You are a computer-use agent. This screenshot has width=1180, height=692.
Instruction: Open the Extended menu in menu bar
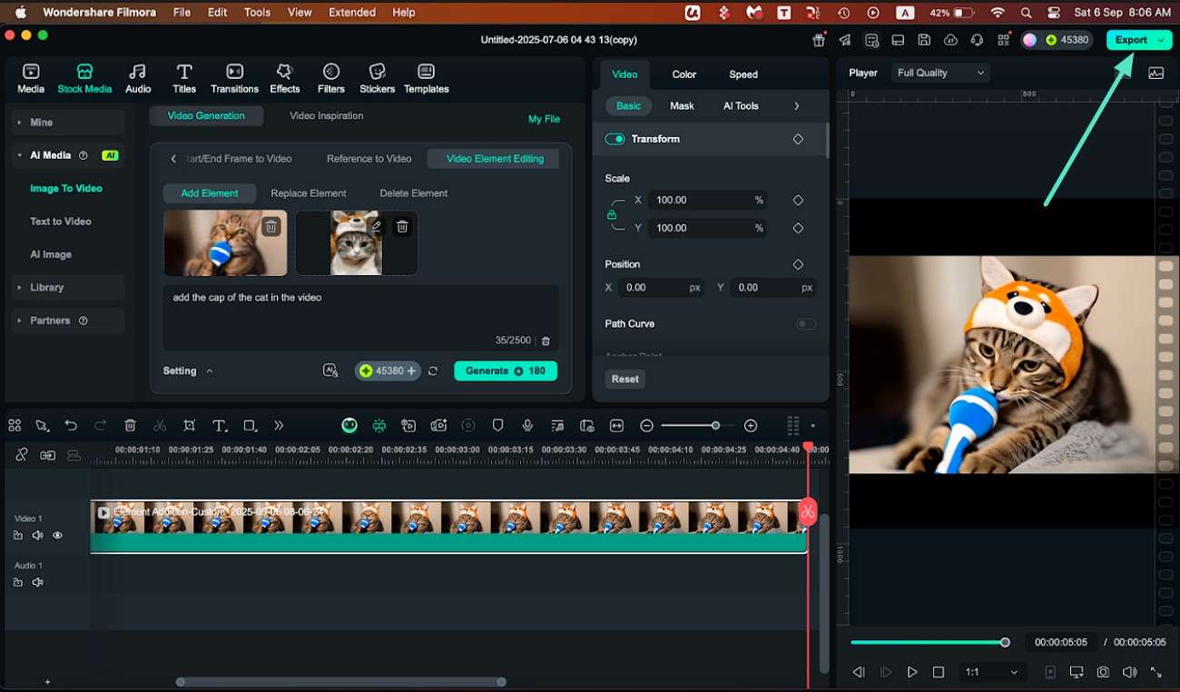point(352,13)
